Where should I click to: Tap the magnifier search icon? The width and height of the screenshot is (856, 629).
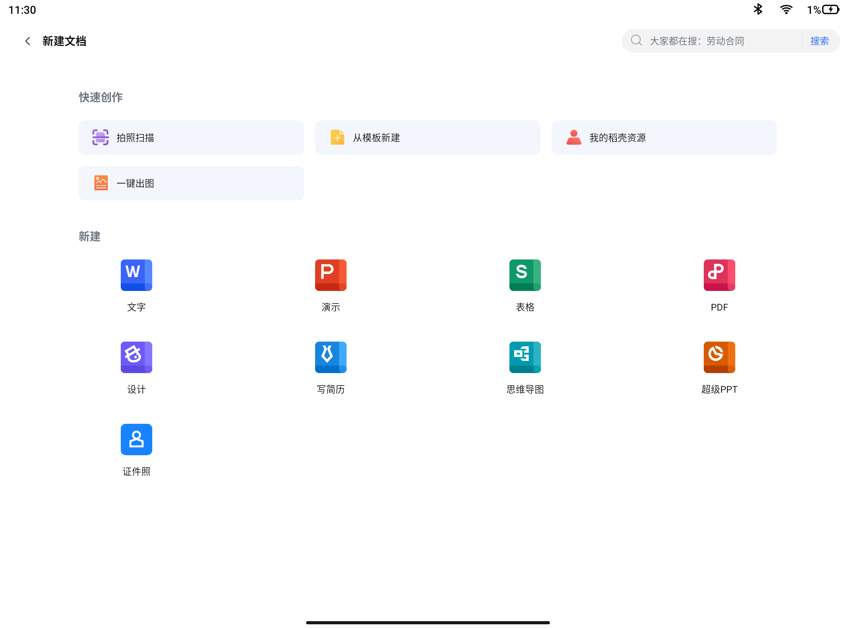(636, 40)
